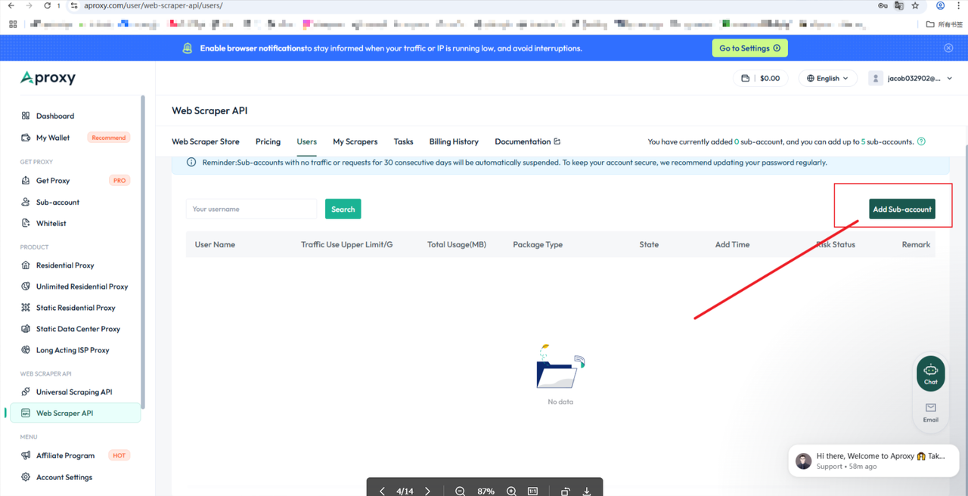
Task: Zoom in using the magnifier plus icon
Action: (511, 491)
